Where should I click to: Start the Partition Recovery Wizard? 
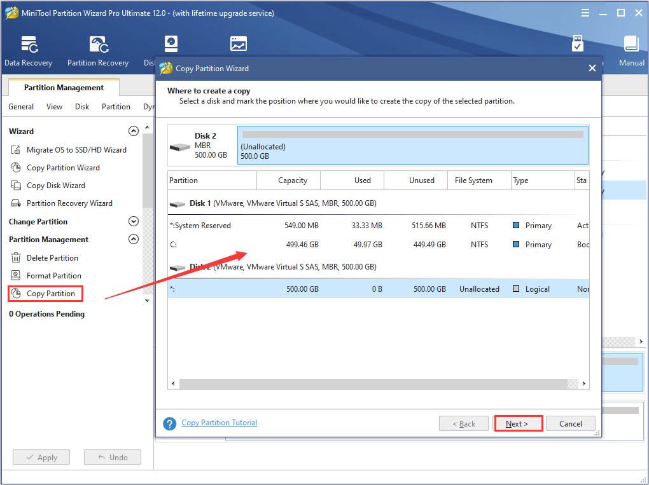[x=69, y=203]
